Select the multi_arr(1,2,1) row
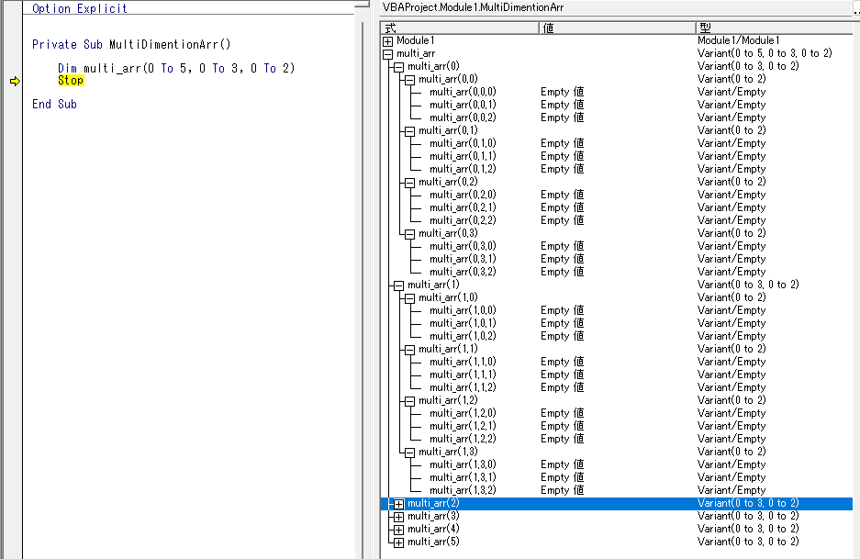Image resolution: width=860 pixels, height=559 pixels. point(617,426)
